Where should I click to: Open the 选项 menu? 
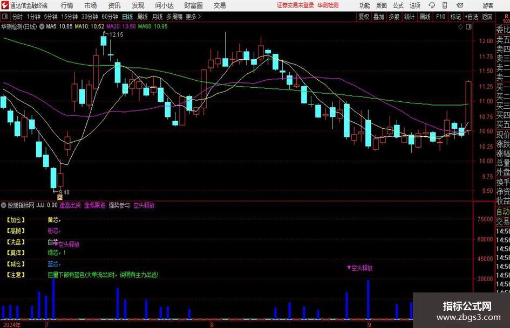tap(414, 5)
